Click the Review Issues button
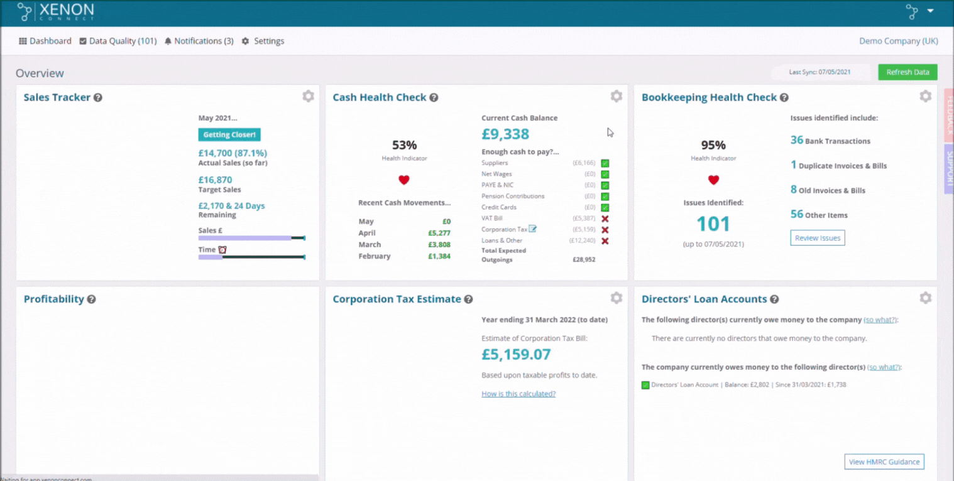 [818, 238]
